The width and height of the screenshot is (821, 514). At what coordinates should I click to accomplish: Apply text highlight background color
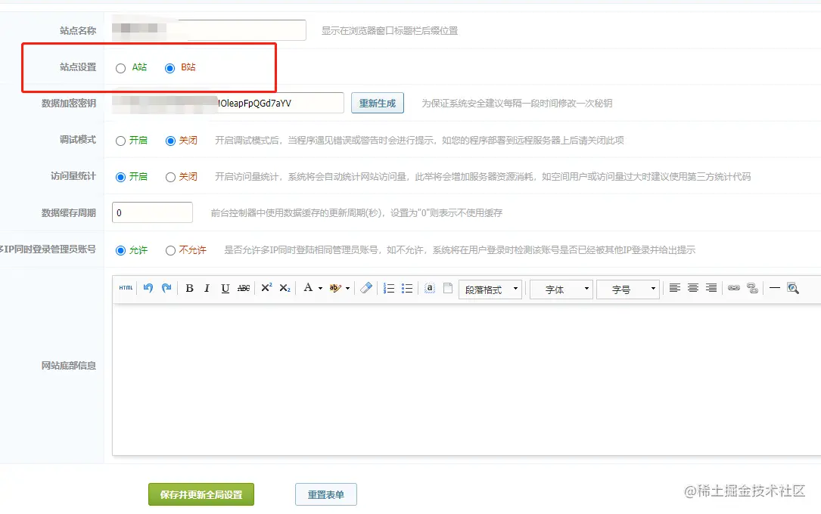[x=335, y=288]
